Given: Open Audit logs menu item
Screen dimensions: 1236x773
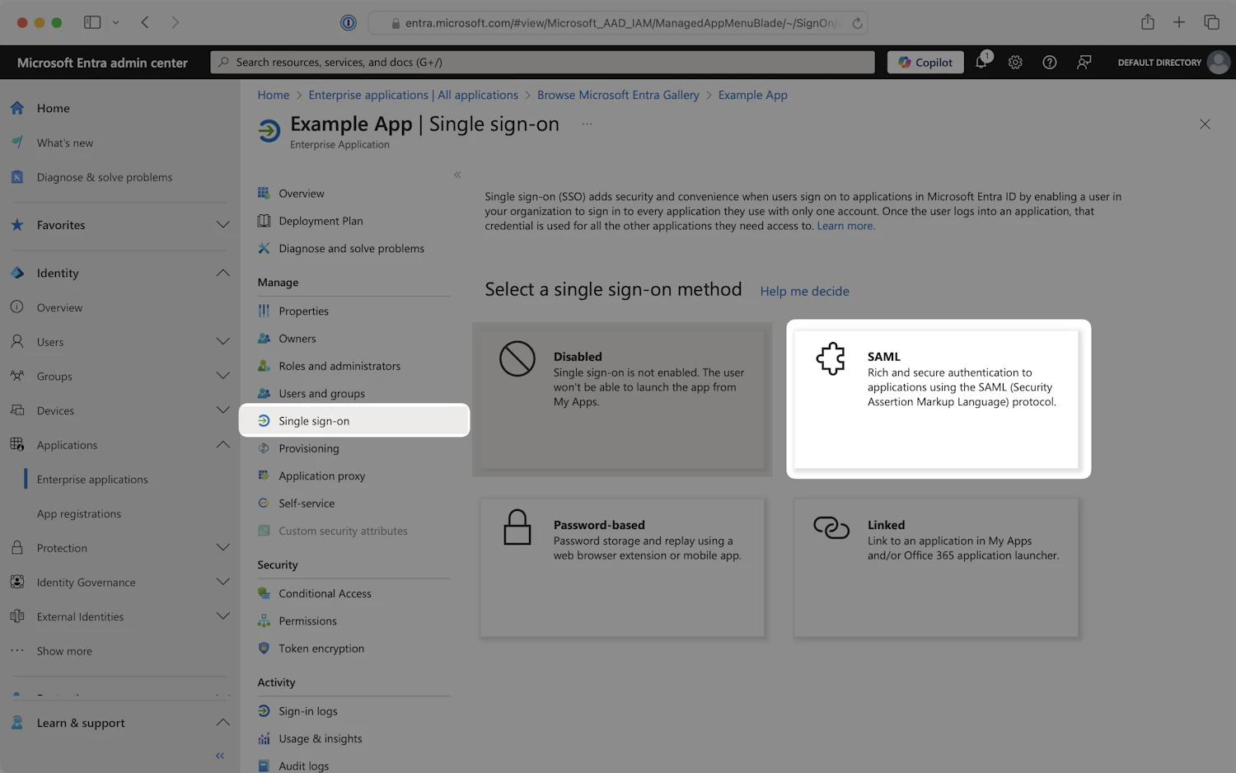Looking at the screenshot, I should coord(303,766).
